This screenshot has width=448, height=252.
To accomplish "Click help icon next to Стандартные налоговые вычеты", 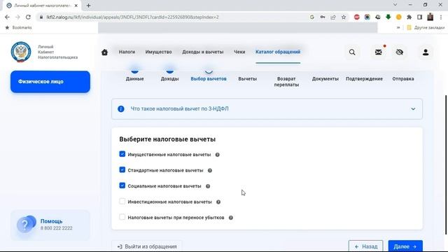I will click(x=210, y=171).
